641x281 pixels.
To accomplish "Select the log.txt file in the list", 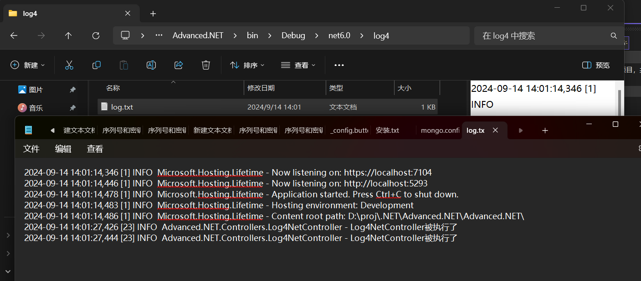I will pyautogui.click(x=268, y=107).
